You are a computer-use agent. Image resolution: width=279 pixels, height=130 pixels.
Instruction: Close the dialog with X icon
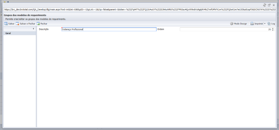274,5
